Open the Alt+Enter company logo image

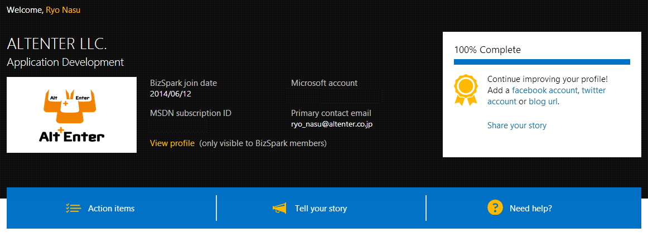(x=71, y=114)
